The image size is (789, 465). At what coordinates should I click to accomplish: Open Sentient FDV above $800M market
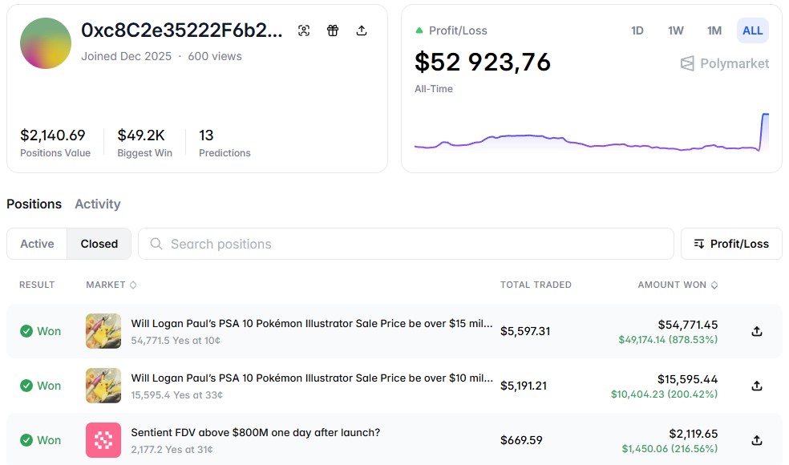tap(255, 432)
